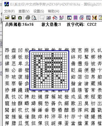Select the character 芭 in the grid

80,50
